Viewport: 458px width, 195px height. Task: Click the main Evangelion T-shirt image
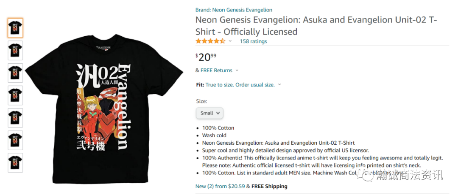pyautogui.click(x=104, y=106)
